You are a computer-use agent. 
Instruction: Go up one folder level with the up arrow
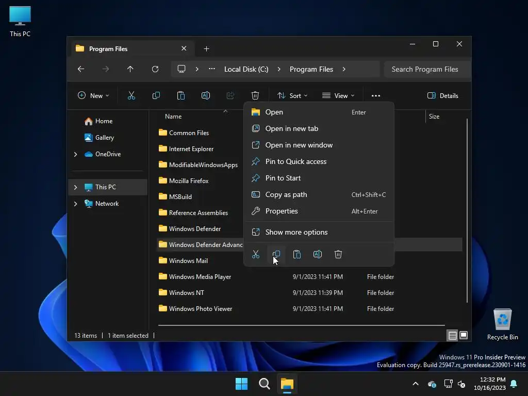click(x=130, y=69)
